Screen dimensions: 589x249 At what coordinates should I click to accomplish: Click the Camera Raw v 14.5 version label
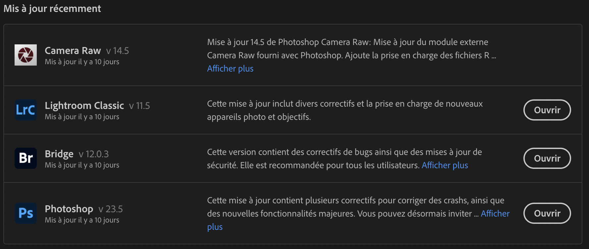118,51
